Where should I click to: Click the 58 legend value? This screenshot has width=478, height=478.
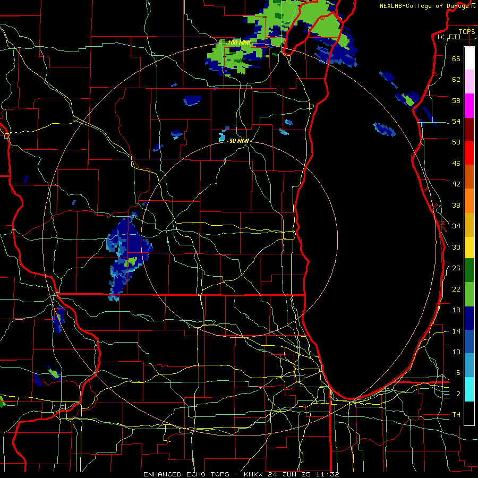(x=456, y=100)
